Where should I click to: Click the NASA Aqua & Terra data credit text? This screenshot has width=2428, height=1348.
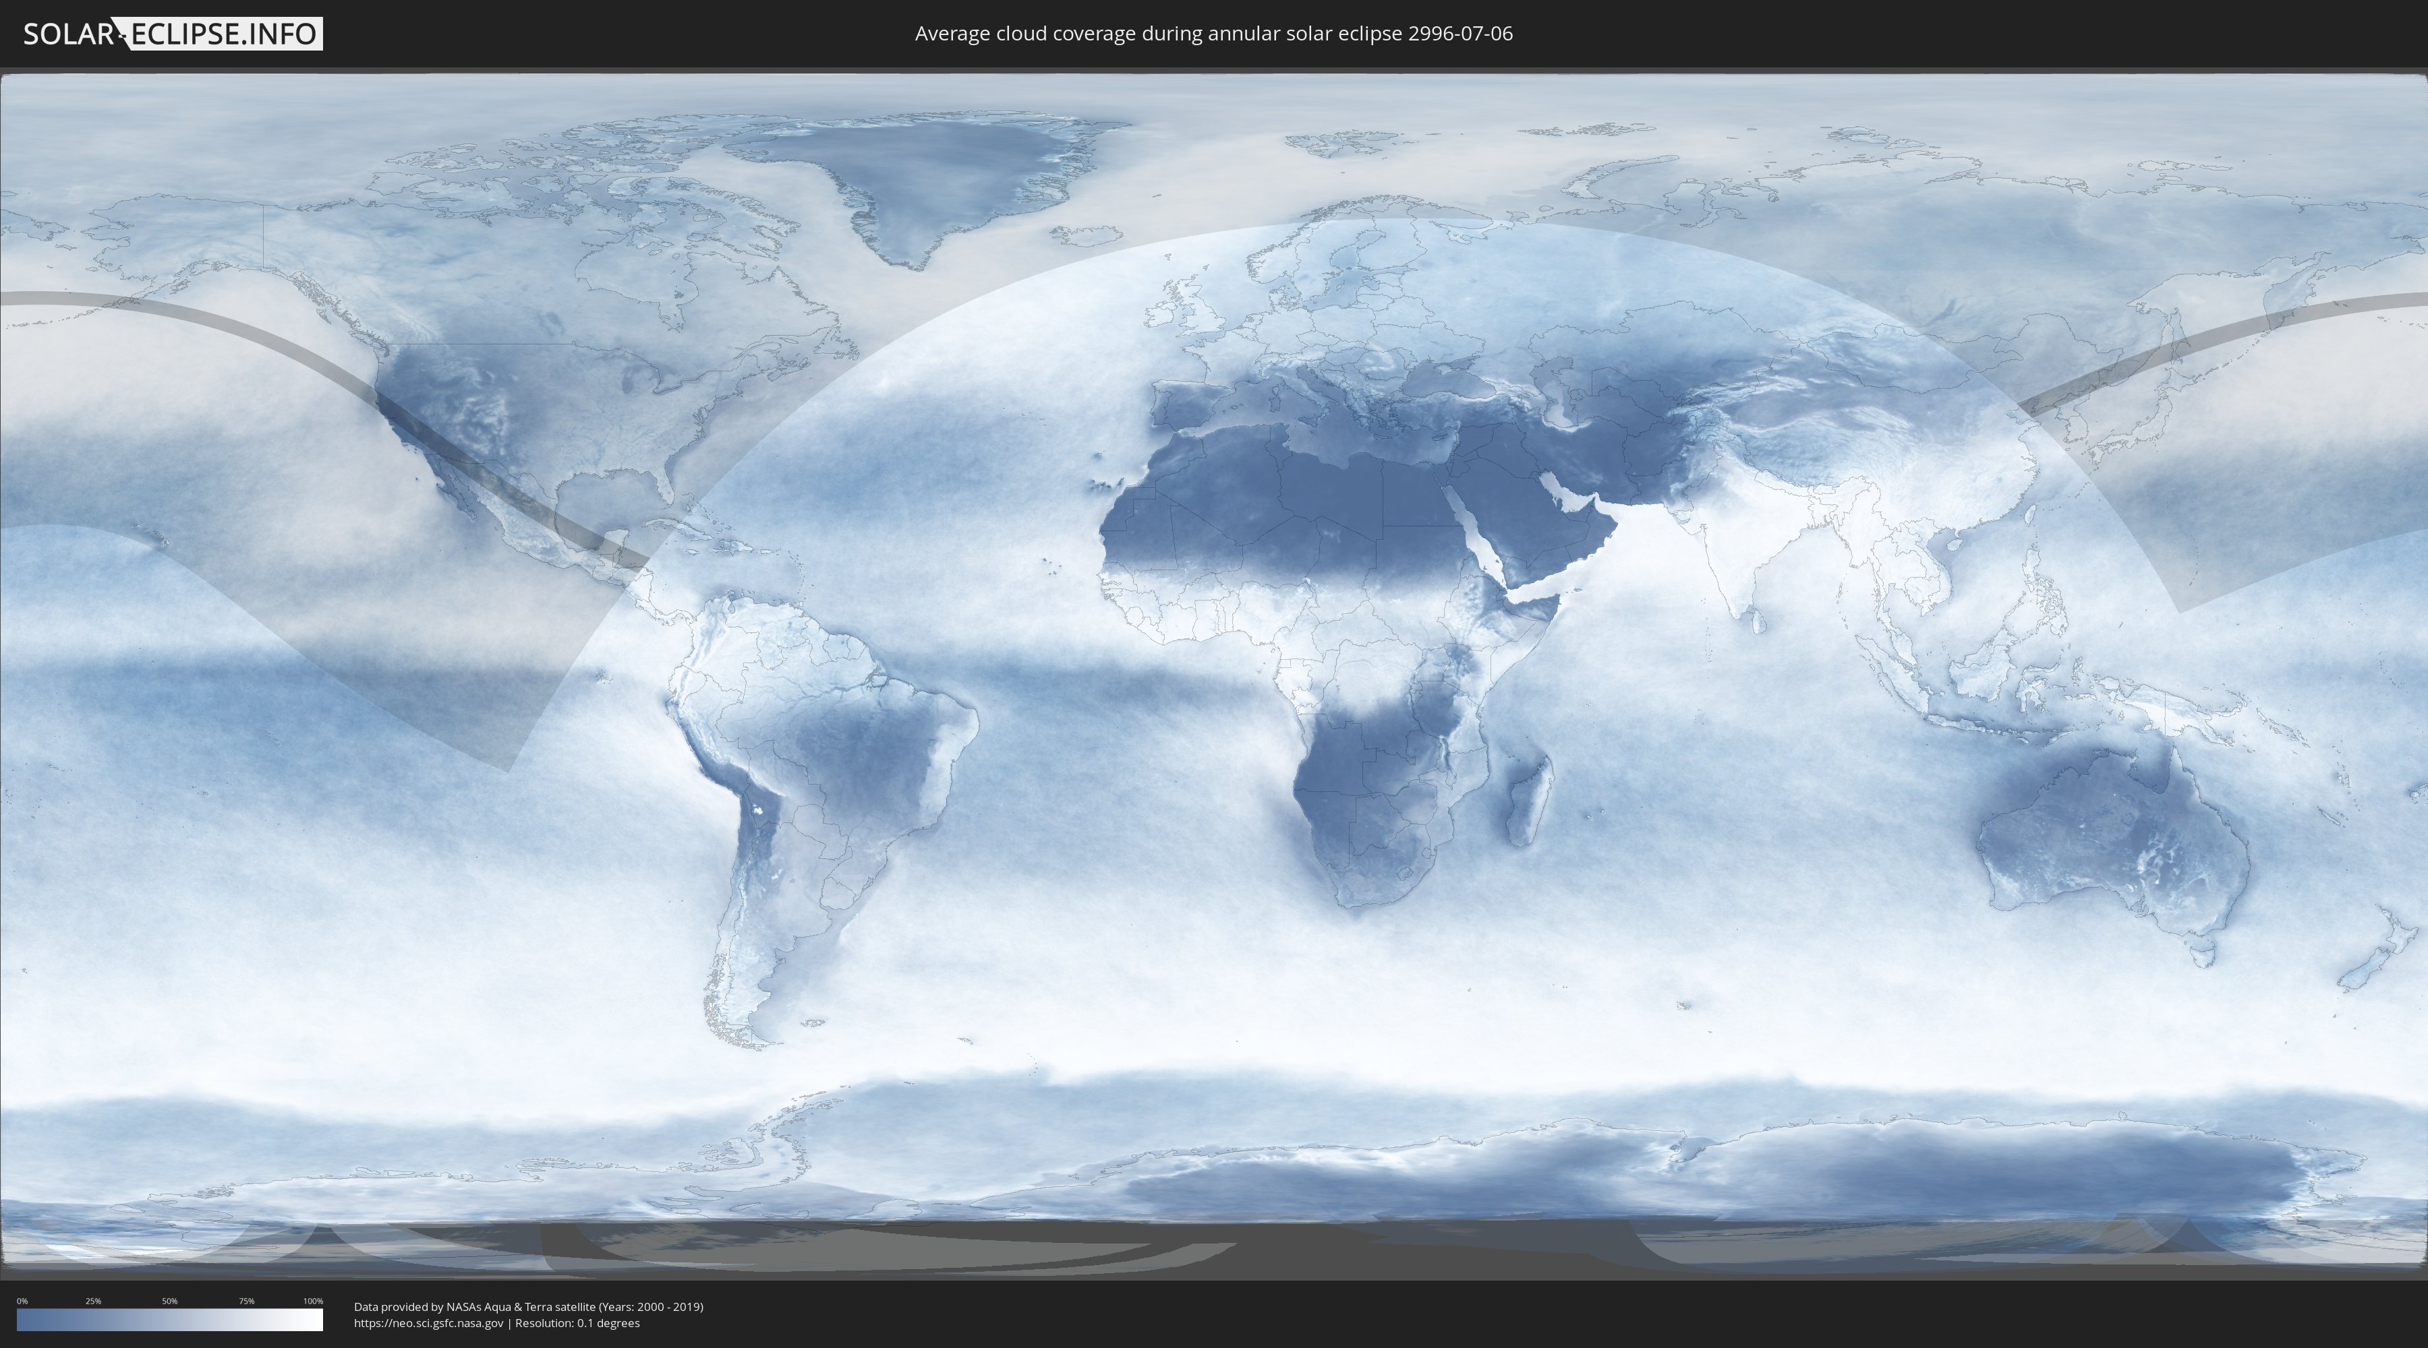point(528,1307)
